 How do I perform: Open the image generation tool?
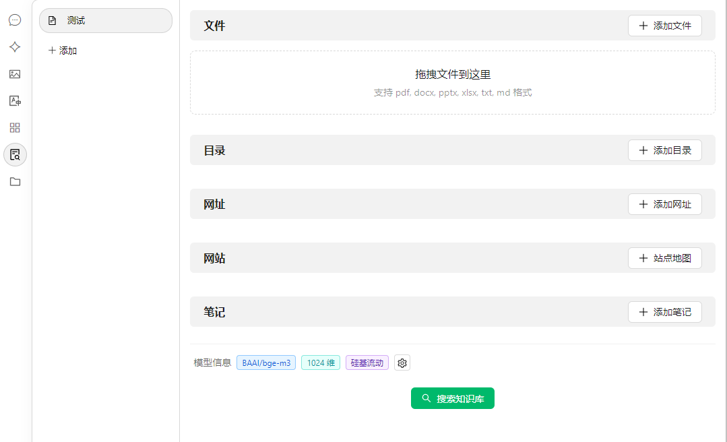click(x=14, y=73)
